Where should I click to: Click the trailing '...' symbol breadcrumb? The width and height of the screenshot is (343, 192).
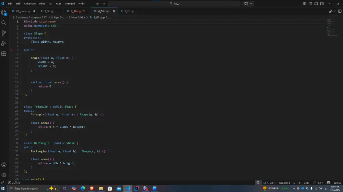coord(109,17)
